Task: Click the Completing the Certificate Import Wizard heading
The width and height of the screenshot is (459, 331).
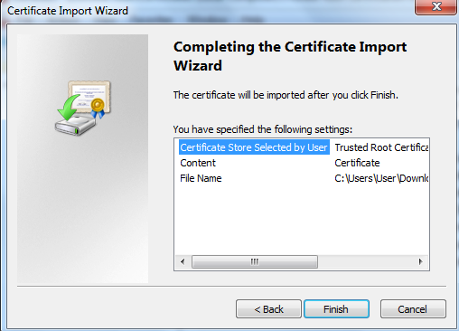Action: click(x=290, y=56)
